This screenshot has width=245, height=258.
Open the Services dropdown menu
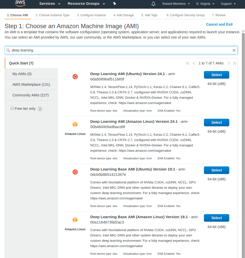[x=50, y=4]
